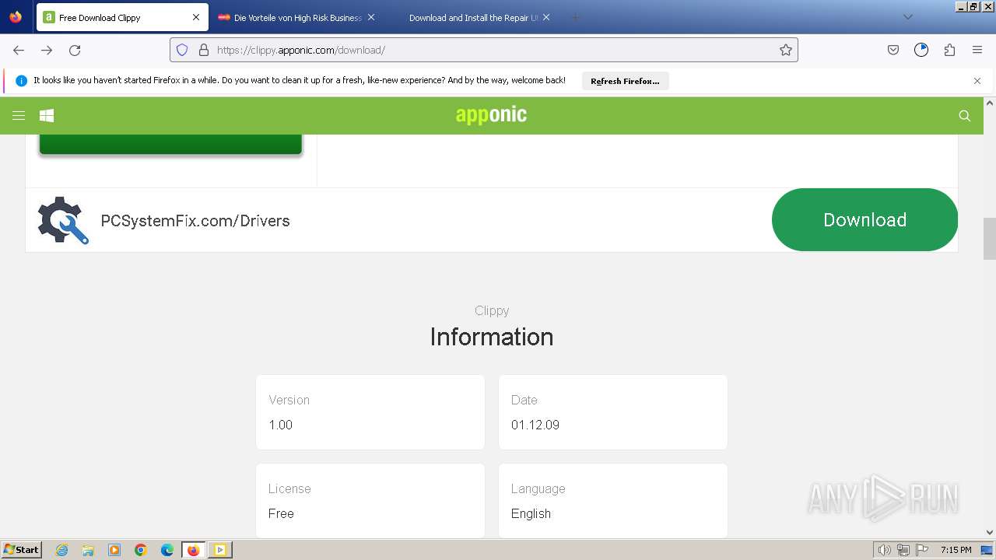This screenshot has height=560, width=996.
Task: Click the Show desktop tray icon
Action: tap(987, 550)
